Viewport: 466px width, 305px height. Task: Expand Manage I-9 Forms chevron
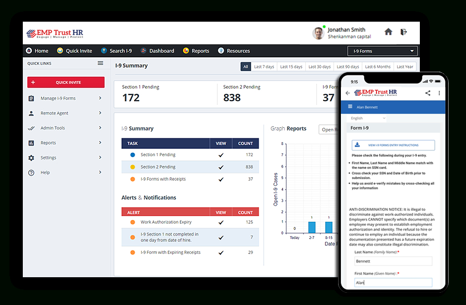(100, 98)
